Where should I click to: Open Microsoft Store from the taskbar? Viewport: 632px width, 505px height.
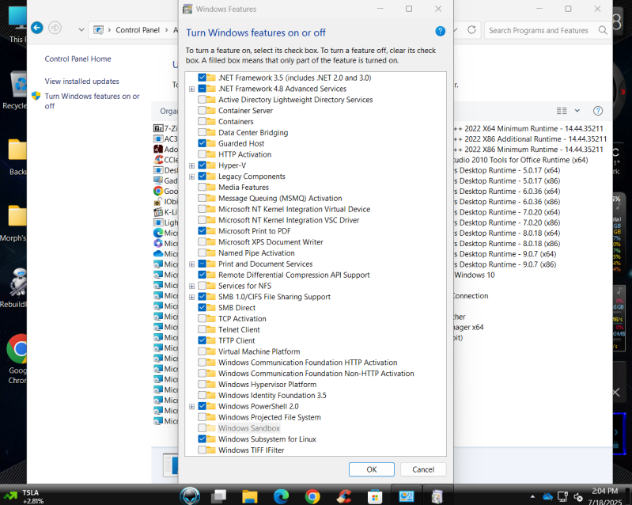(375, 496)
